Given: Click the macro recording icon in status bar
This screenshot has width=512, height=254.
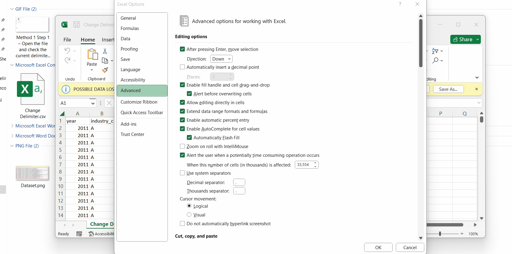Looking at the screenshot, I should click(79, 234).
